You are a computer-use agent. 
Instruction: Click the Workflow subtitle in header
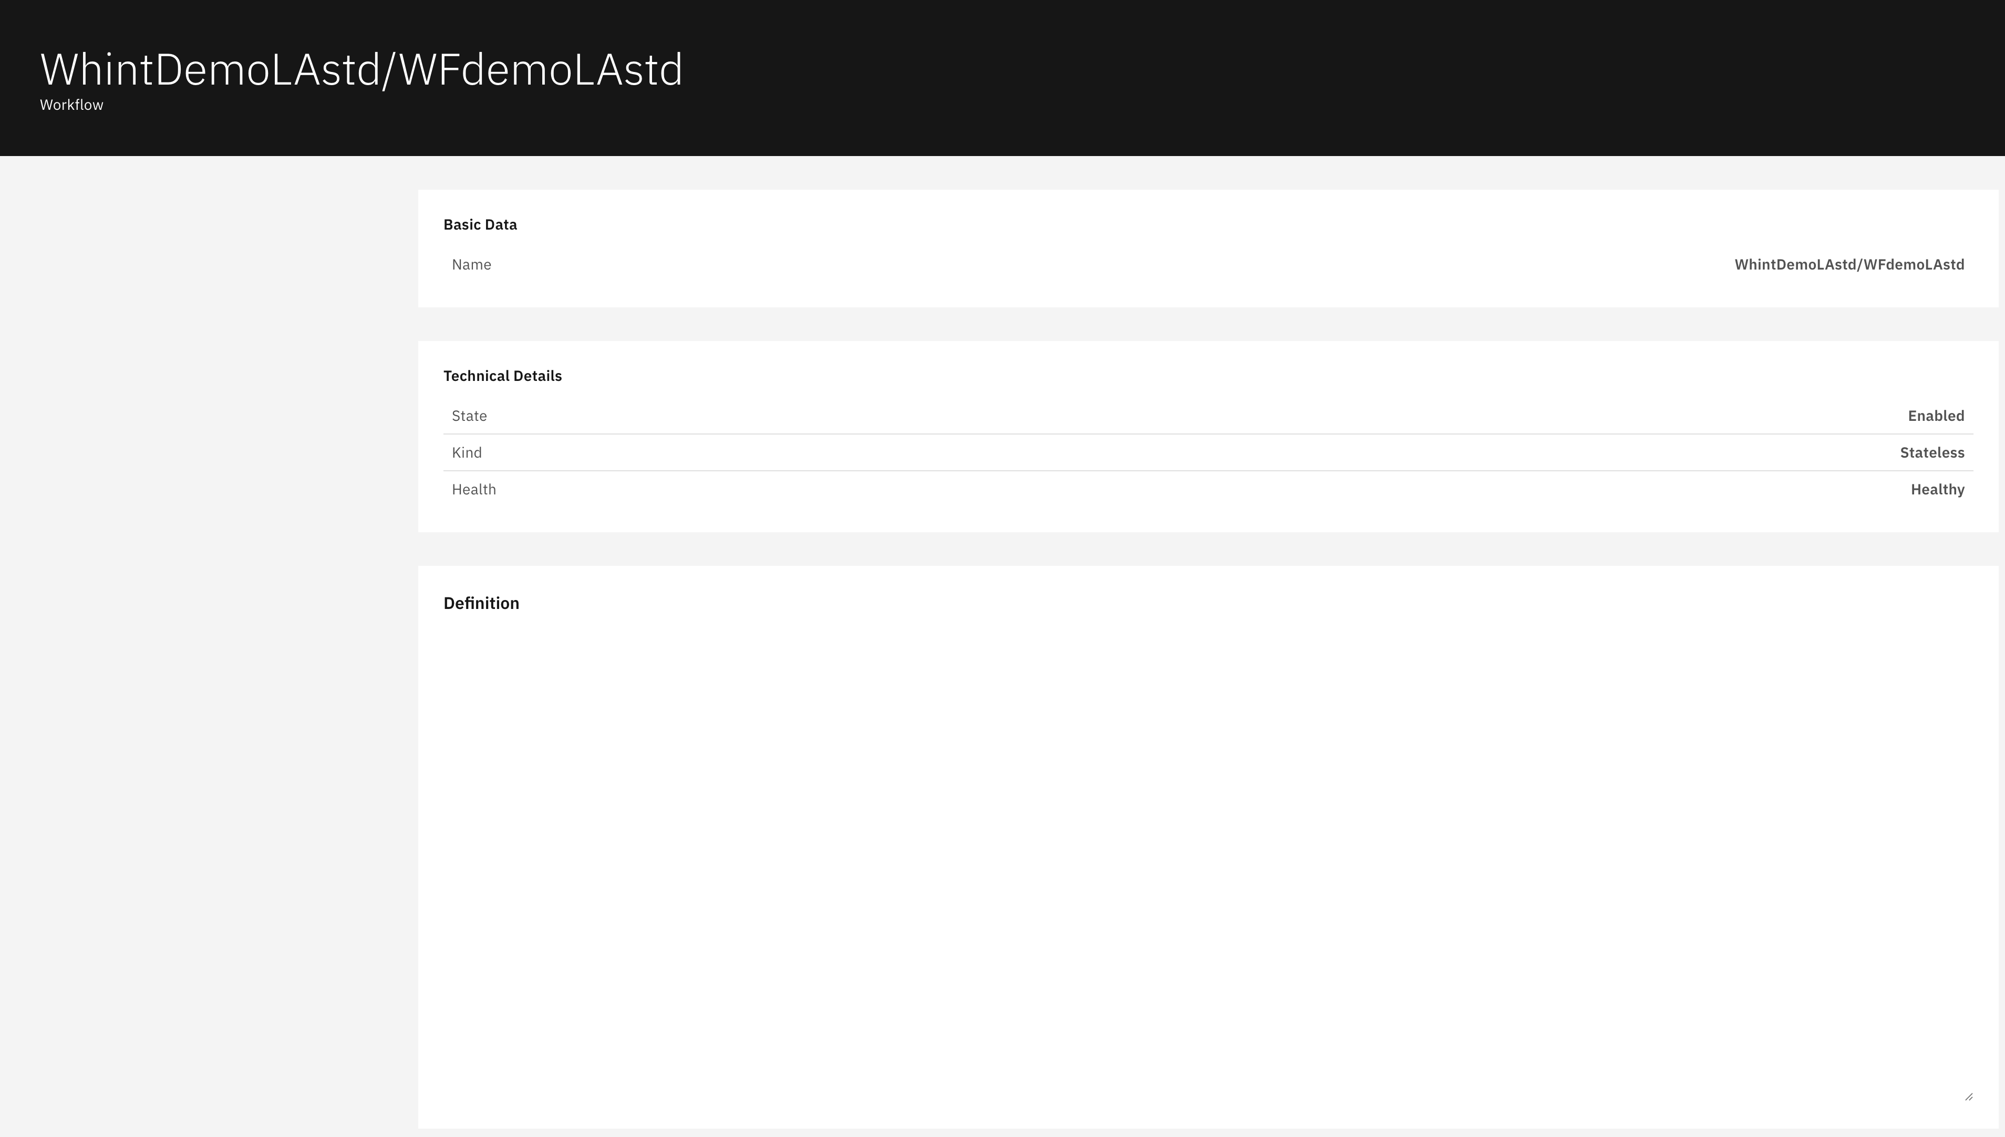click(72, 105)
